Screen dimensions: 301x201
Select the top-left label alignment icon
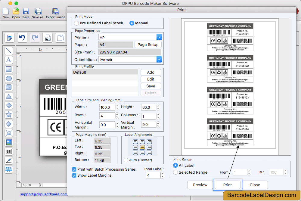135,142
